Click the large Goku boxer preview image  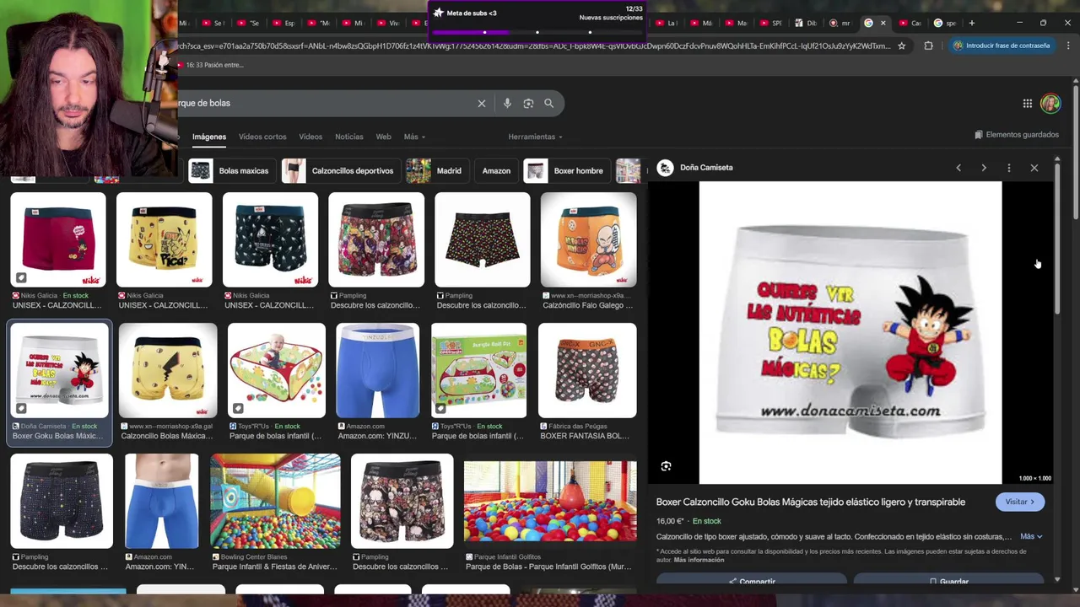[x=850, y=332]
